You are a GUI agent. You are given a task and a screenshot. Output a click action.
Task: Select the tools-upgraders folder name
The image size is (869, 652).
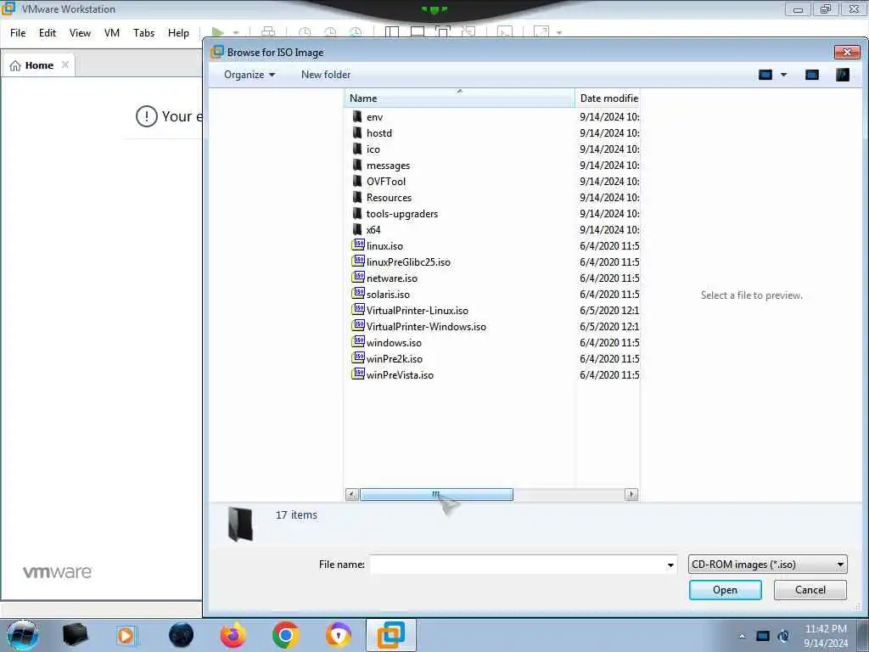click(401, 214)
